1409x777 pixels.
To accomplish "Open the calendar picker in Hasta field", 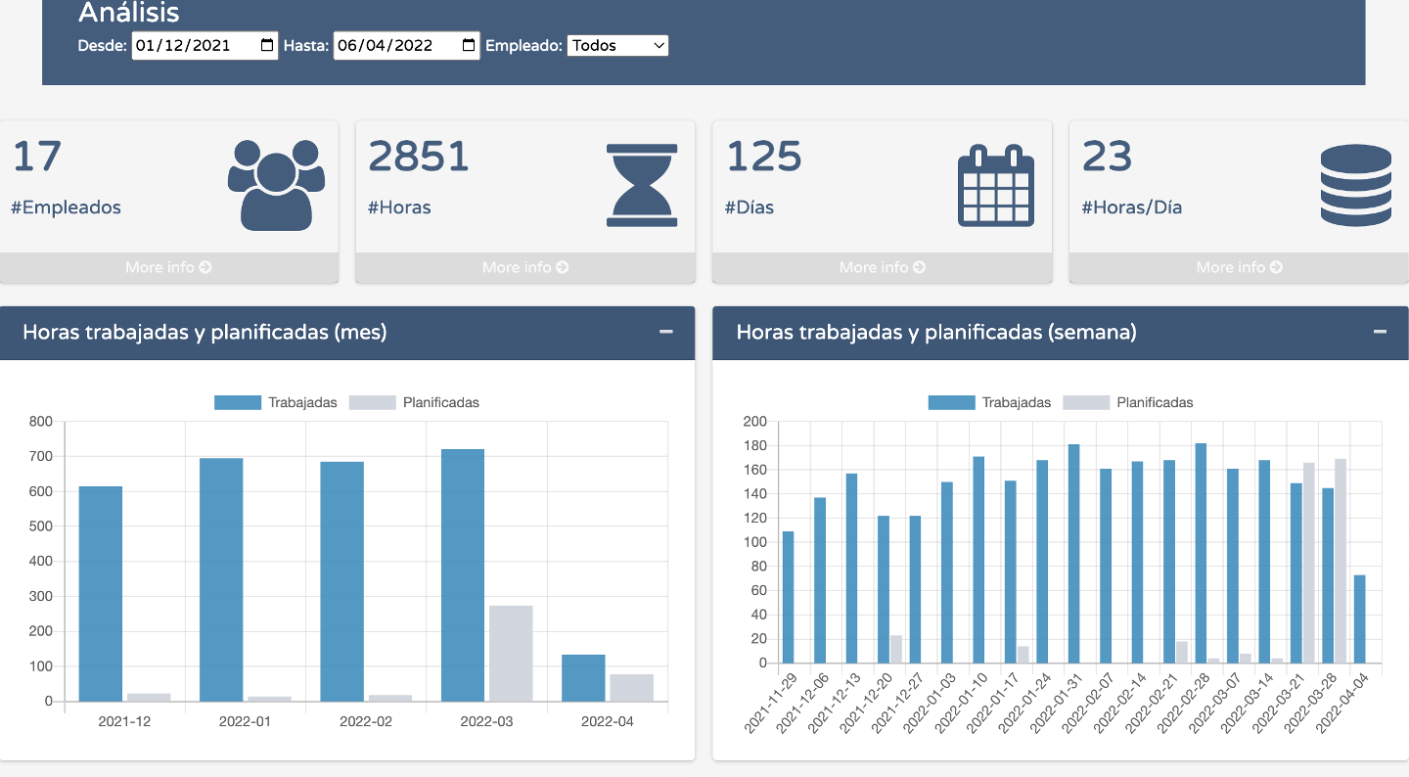I will [469, 45].
